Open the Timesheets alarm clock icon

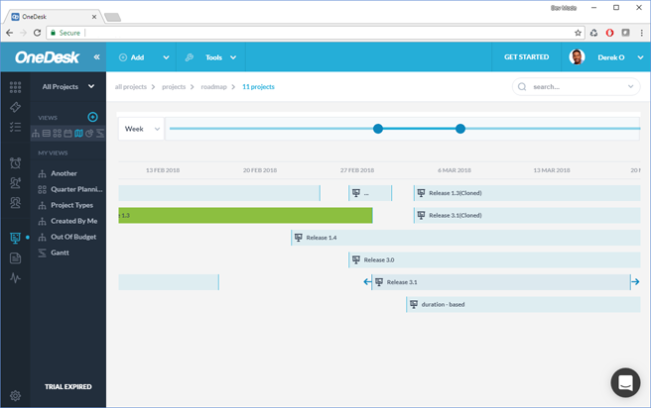coord(15,163)
